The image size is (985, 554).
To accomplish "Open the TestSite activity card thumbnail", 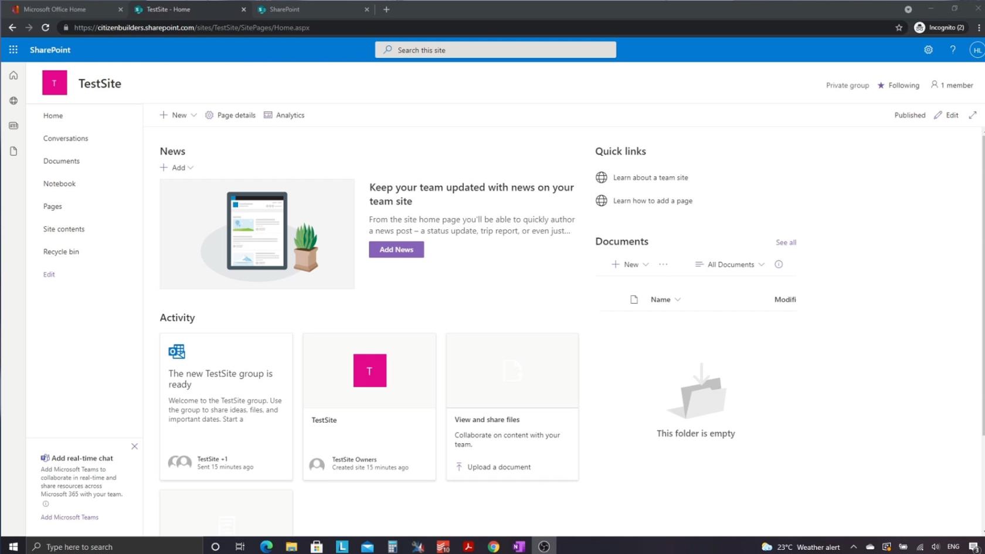I will point(369,371).
